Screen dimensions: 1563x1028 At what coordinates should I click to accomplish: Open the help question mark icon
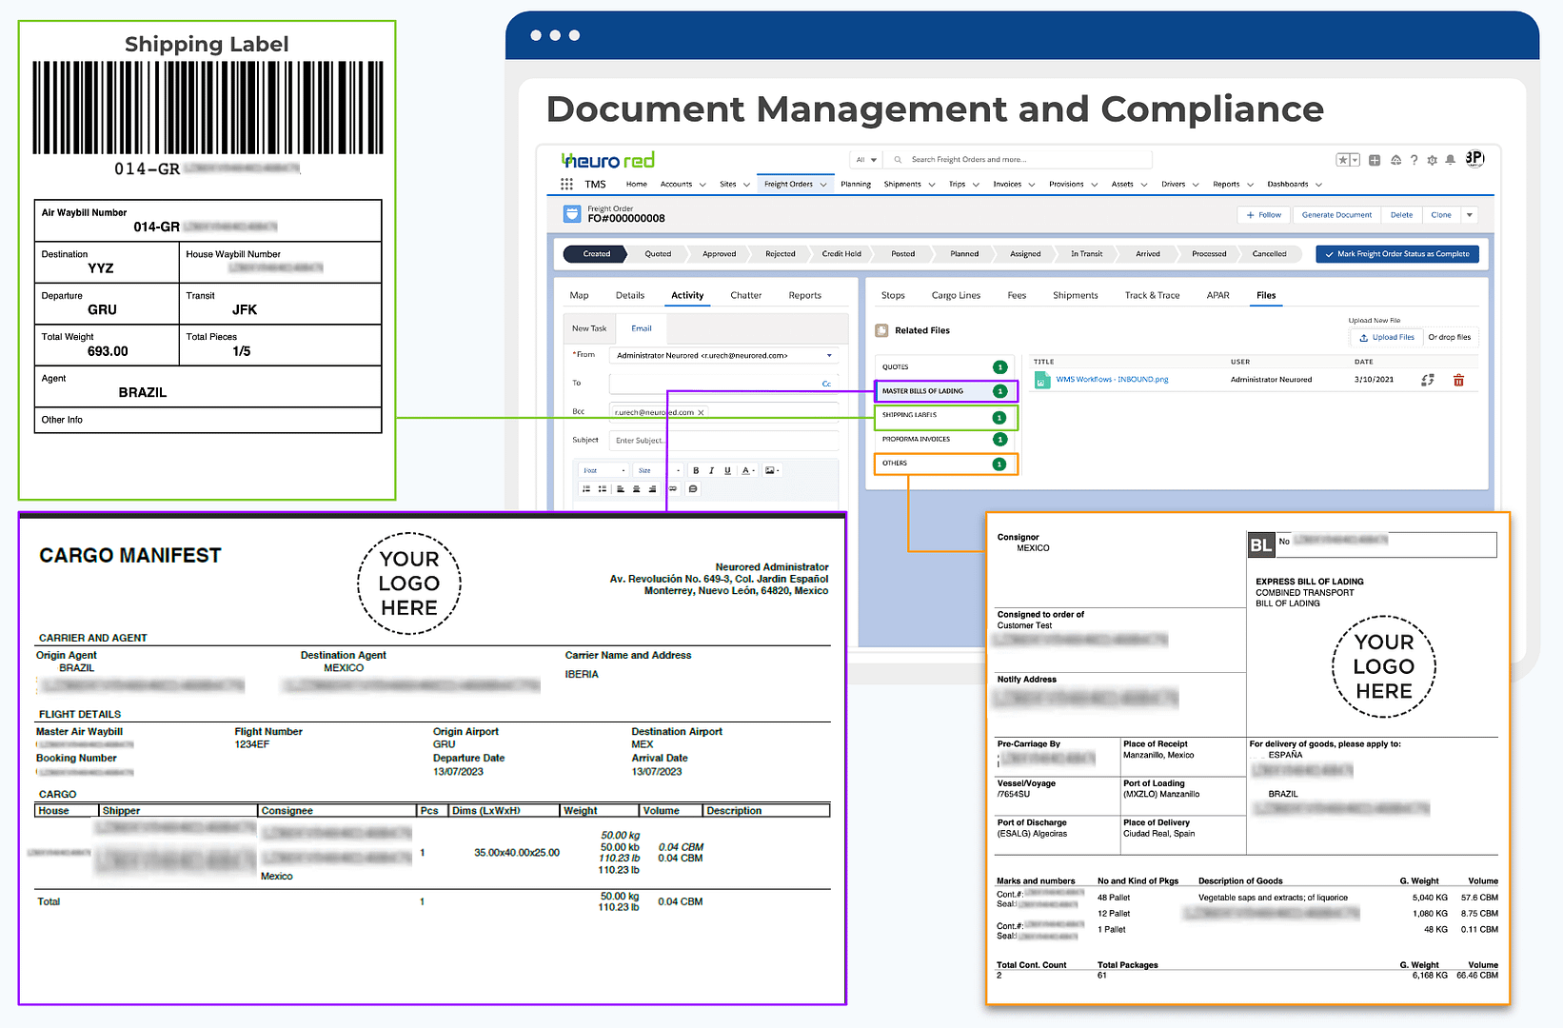[x=1414, y=160]
